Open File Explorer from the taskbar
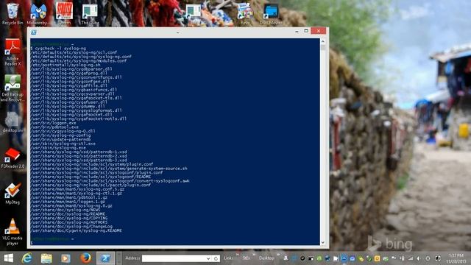This screenshot has width=471, height=265. pos(46,258)
